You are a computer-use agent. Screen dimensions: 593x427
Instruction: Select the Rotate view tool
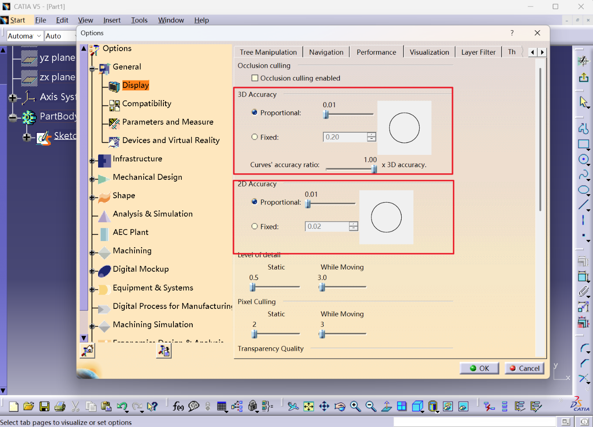[x=340, y=406]
